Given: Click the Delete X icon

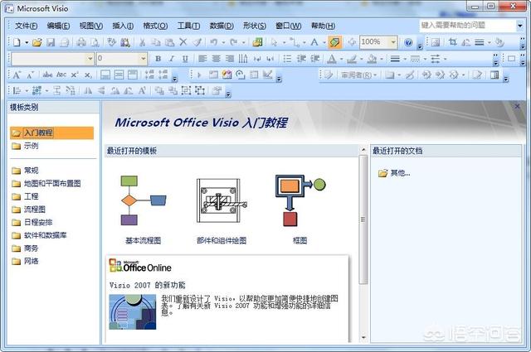Looking at the screenshot, I should [x=183, y=42].
